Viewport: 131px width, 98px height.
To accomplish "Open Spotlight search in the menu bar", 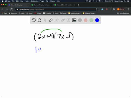I will [x=125, y=1].
